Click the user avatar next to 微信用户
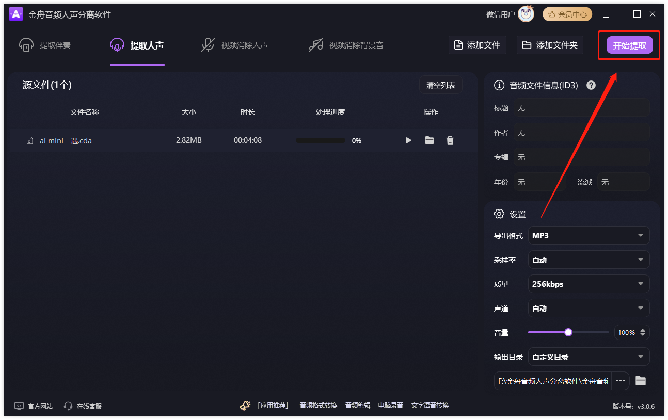This screenshot has height=420, width=668. point(526,14)
